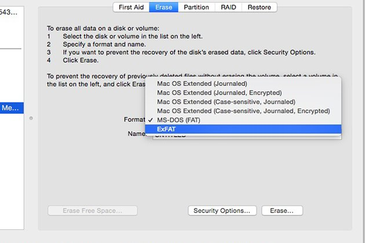
Task: Click the Erase Free Space... button
Action: [x=93, y=211]
